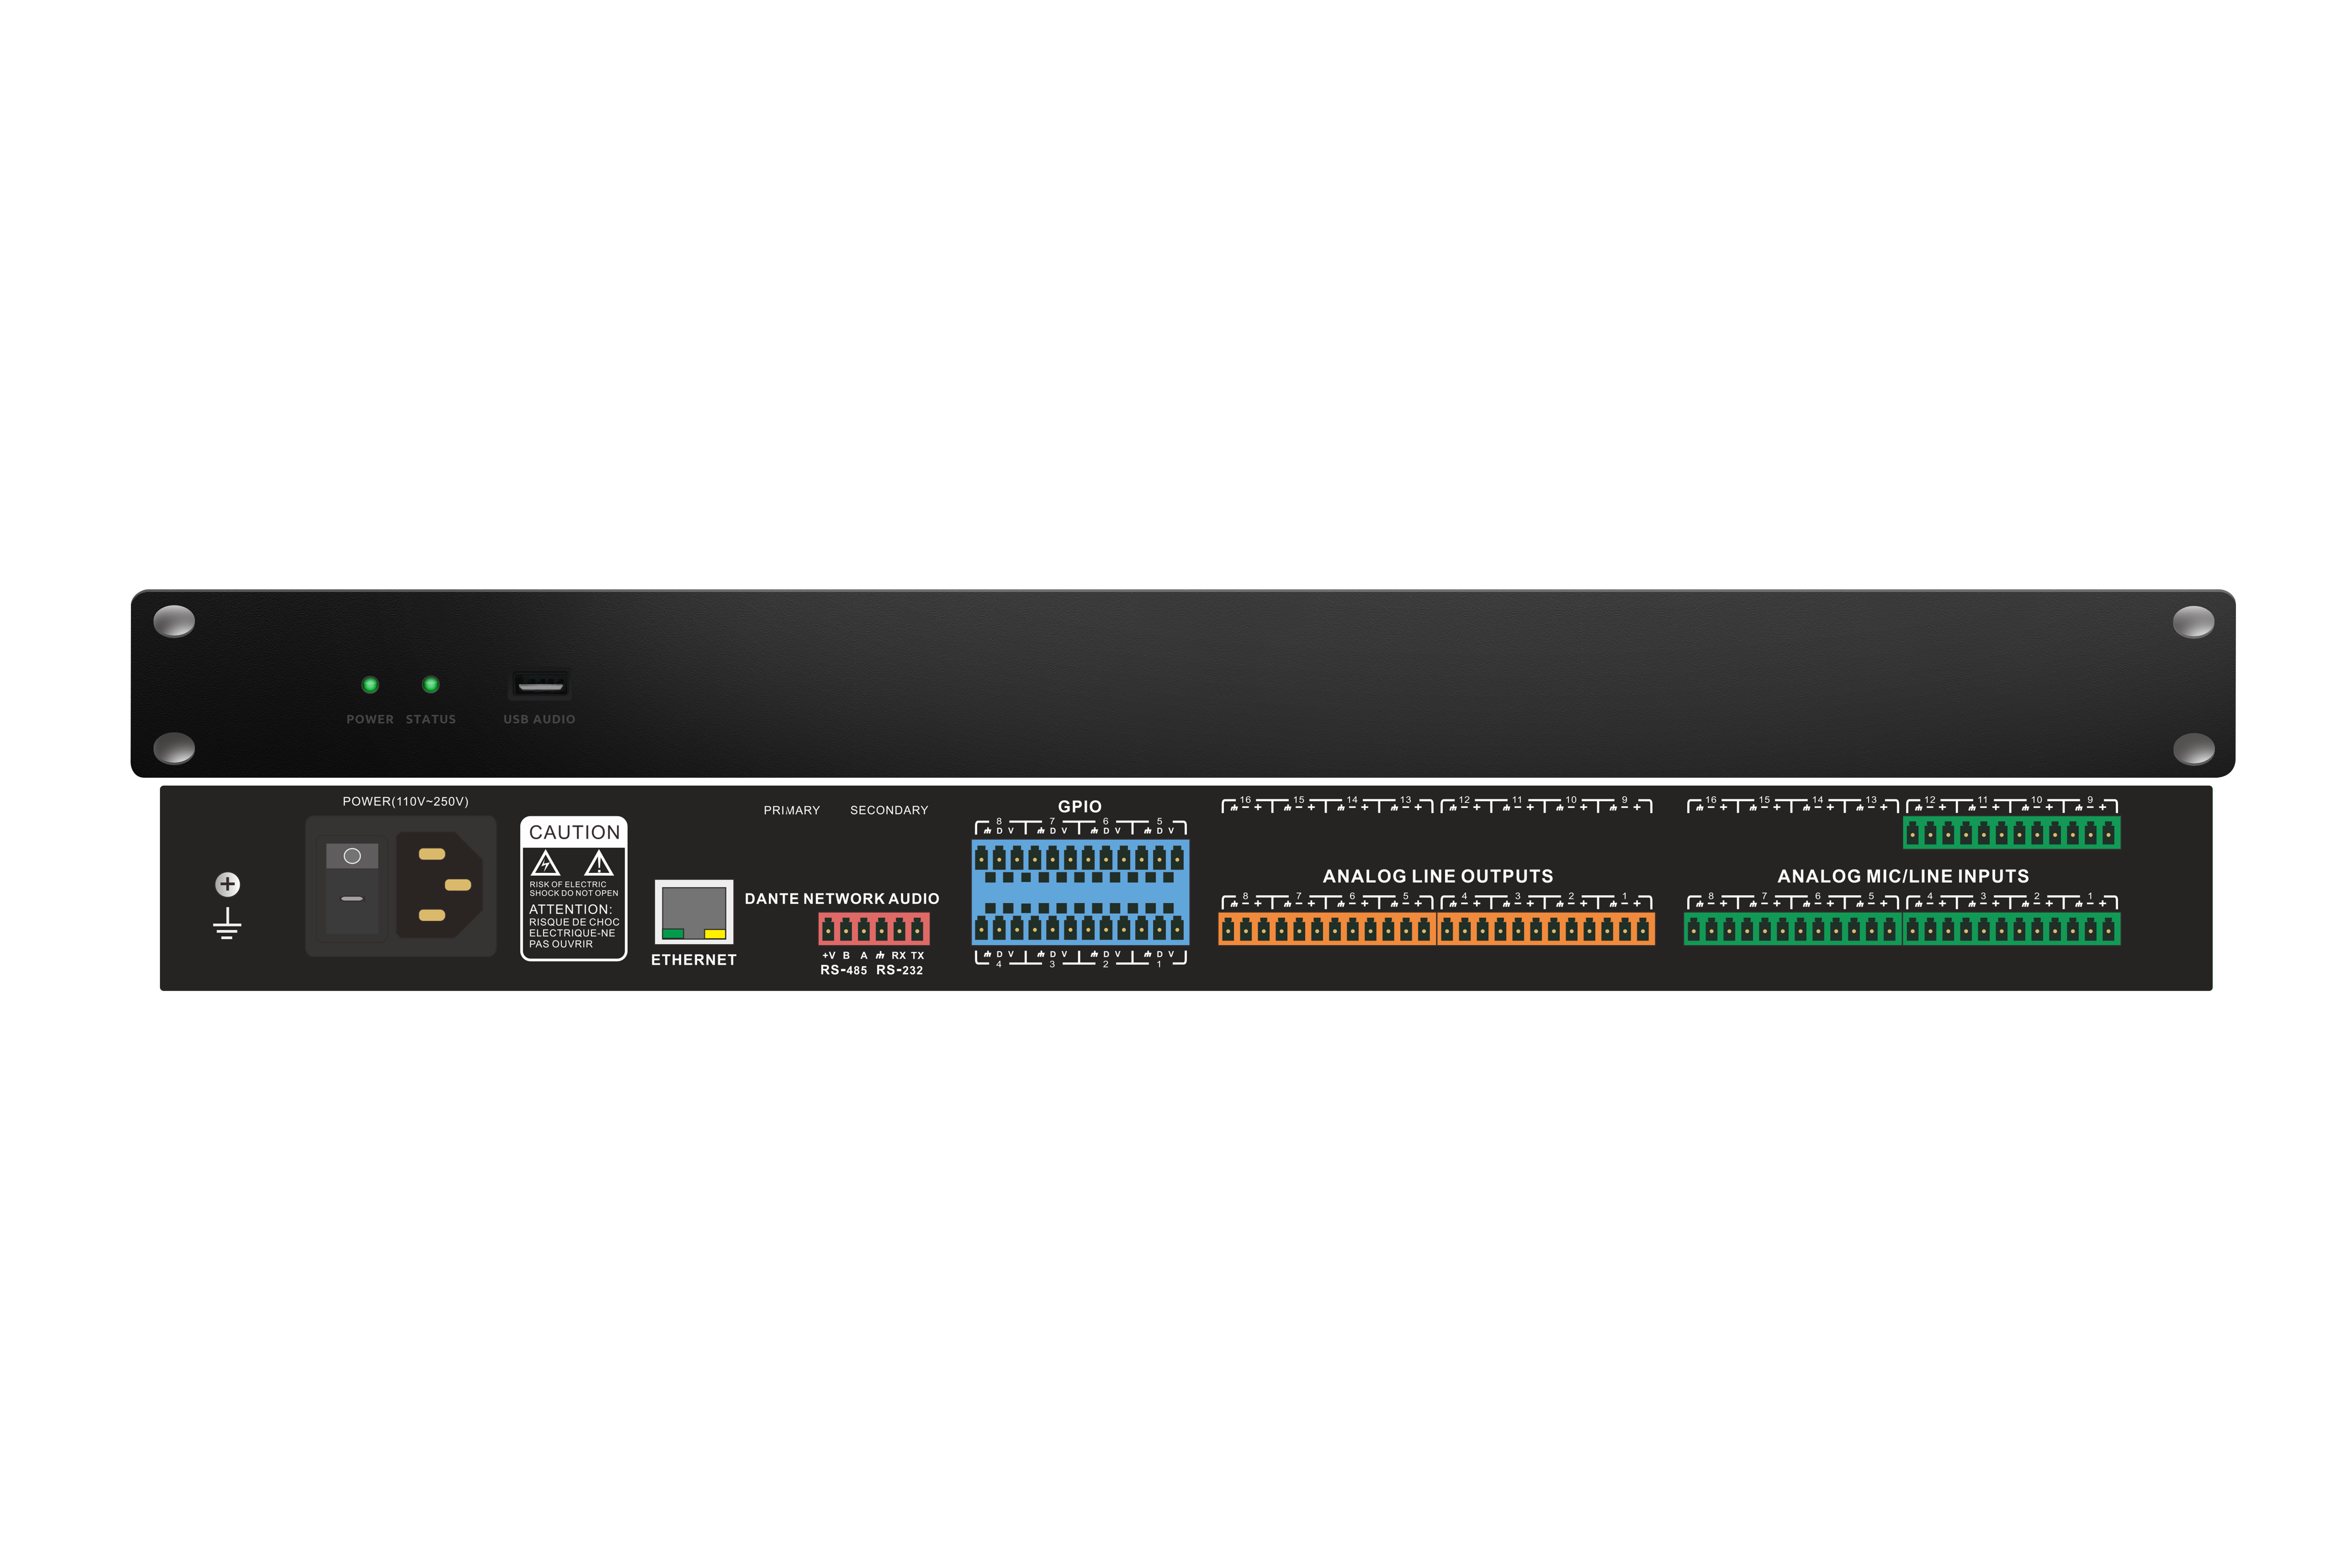Click the IEC power inlet socket
Screen dimensions: 2352x1568
440,885
